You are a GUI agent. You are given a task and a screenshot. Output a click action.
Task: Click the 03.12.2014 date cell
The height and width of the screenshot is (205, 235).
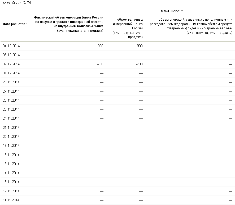pyautogui.click(x=11, y=55)
